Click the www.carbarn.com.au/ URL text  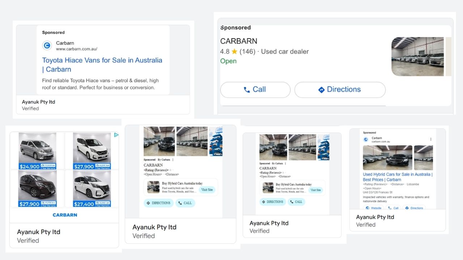point(76,49)
